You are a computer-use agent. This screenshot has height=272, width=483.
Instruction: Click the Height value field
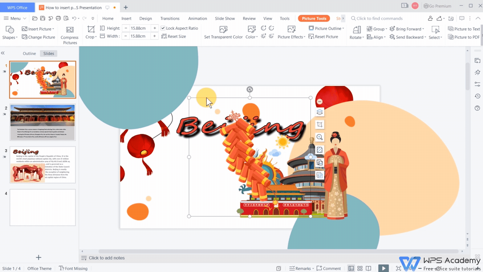point(140,28)
